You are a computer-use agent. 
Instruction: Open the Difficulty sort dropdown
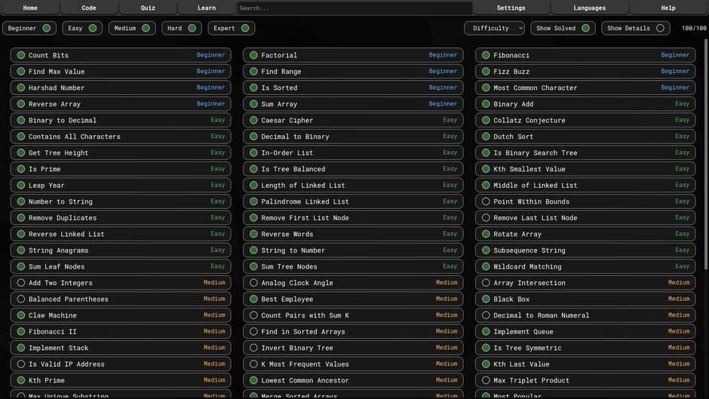click(494, 28)
